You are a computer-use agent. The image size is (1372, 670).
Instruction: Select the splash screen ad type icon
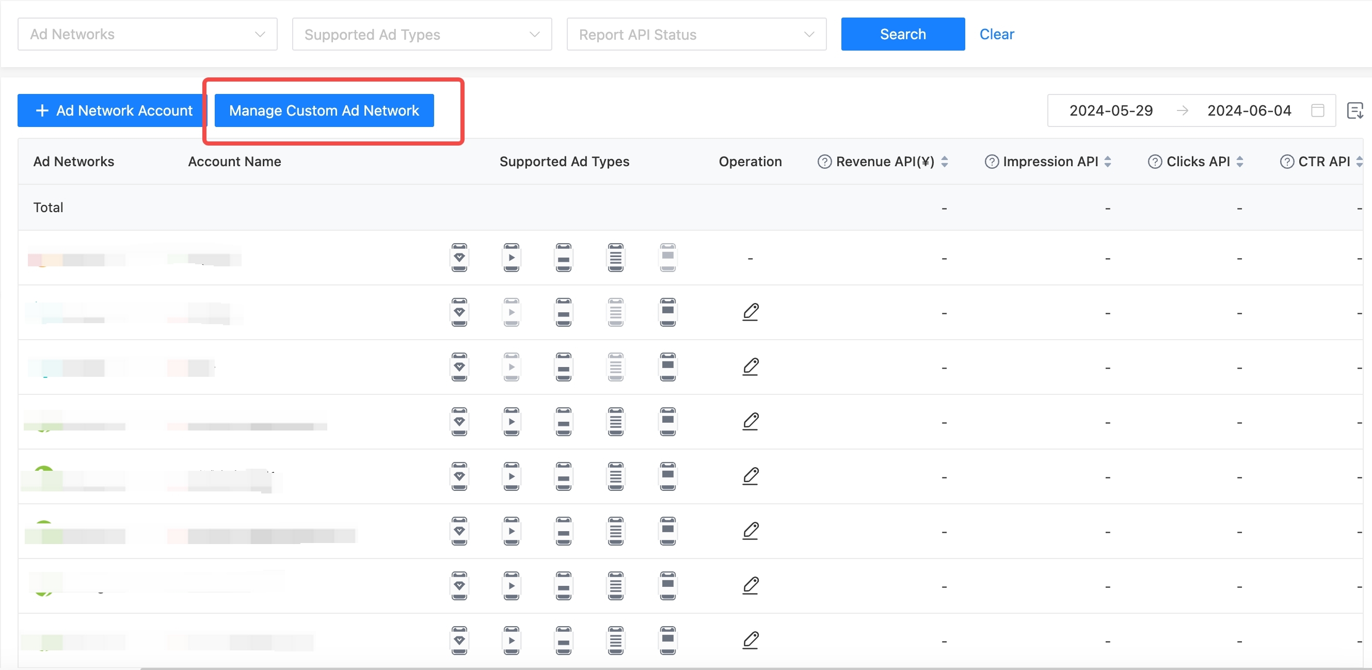tap(667, 257)
